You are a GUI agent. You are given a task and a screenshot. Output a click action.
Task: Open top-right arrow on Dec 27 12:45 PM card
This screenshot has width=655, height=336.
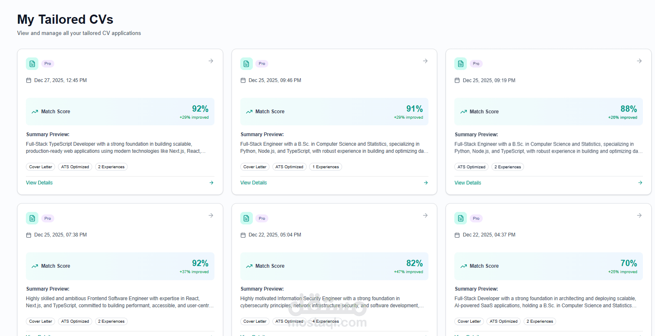(211, 61)
